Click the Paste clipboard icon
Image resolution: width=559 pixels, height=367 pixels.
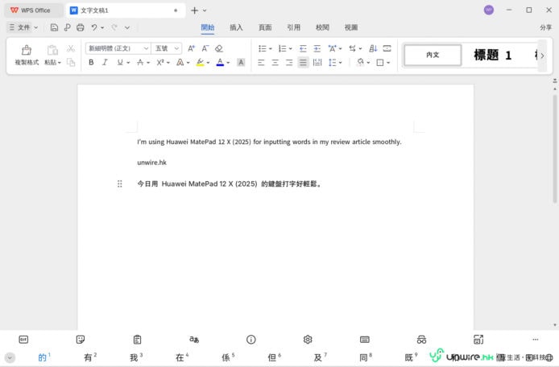[x=52, y=50]
